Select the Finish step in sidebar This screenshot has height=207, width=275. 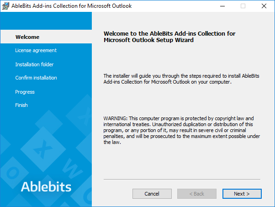click(21, 105)
